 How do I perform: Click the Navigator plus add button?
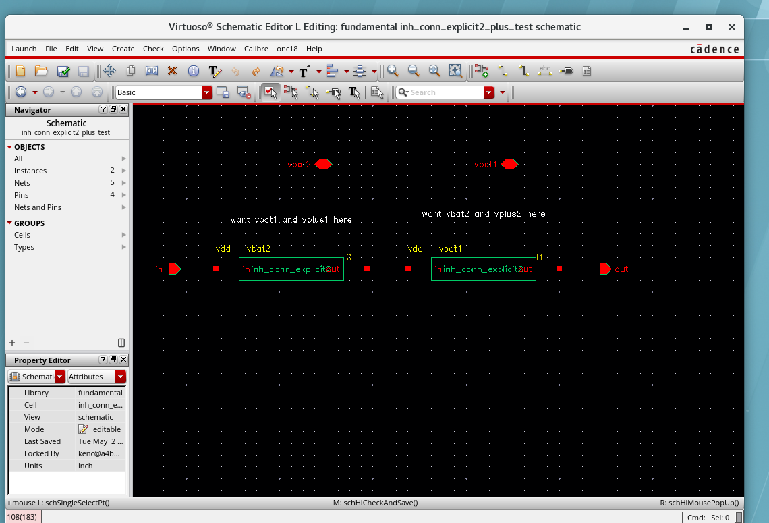[12, 343]
